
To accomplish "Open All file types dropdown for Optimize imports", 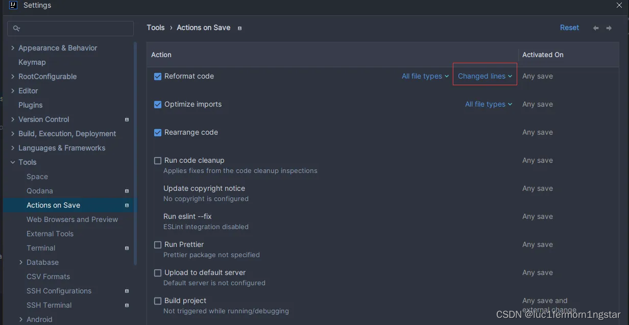I will 488,104.
